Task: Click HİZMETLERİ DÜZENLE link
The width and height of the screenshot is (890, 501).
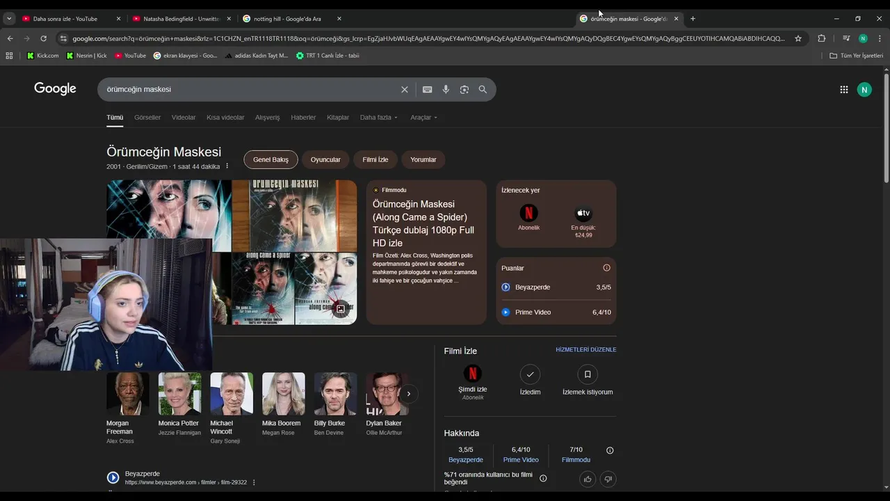Action: pos(586,350)
